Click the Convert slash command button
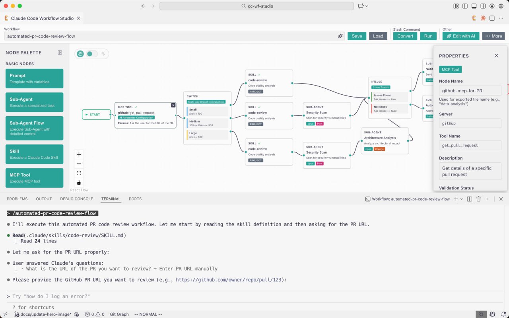 (405, 36)
